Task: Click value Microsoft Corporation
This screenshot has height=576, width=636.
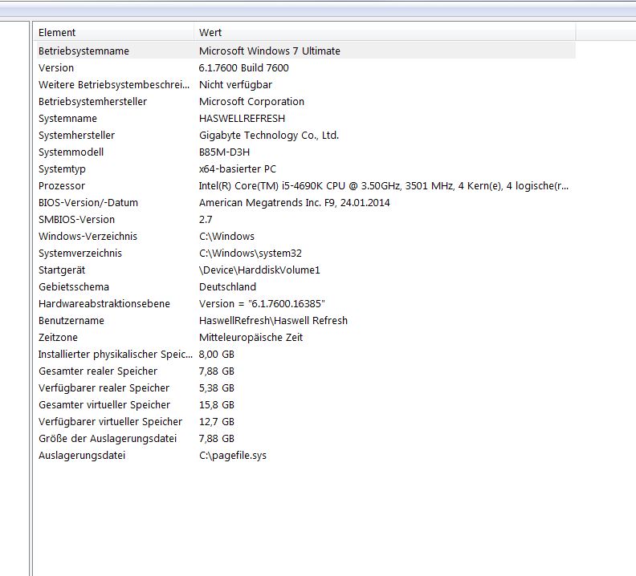Action: click(251, 101)
